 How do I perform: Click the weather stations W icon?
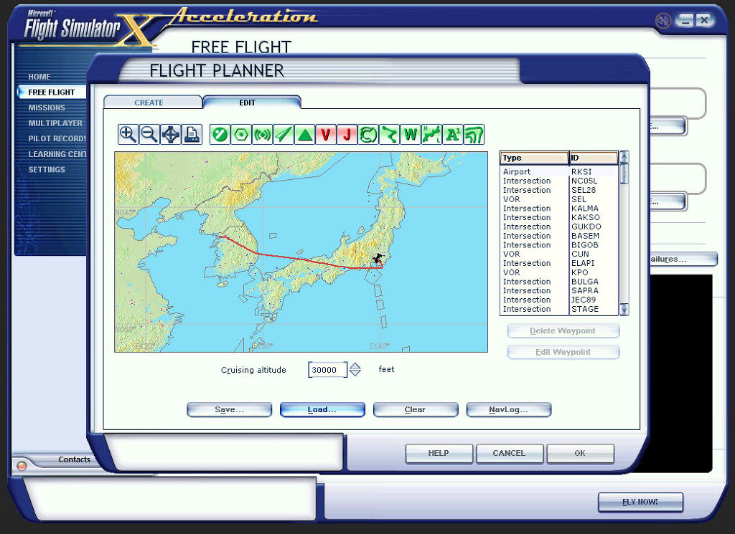[411, 134]
